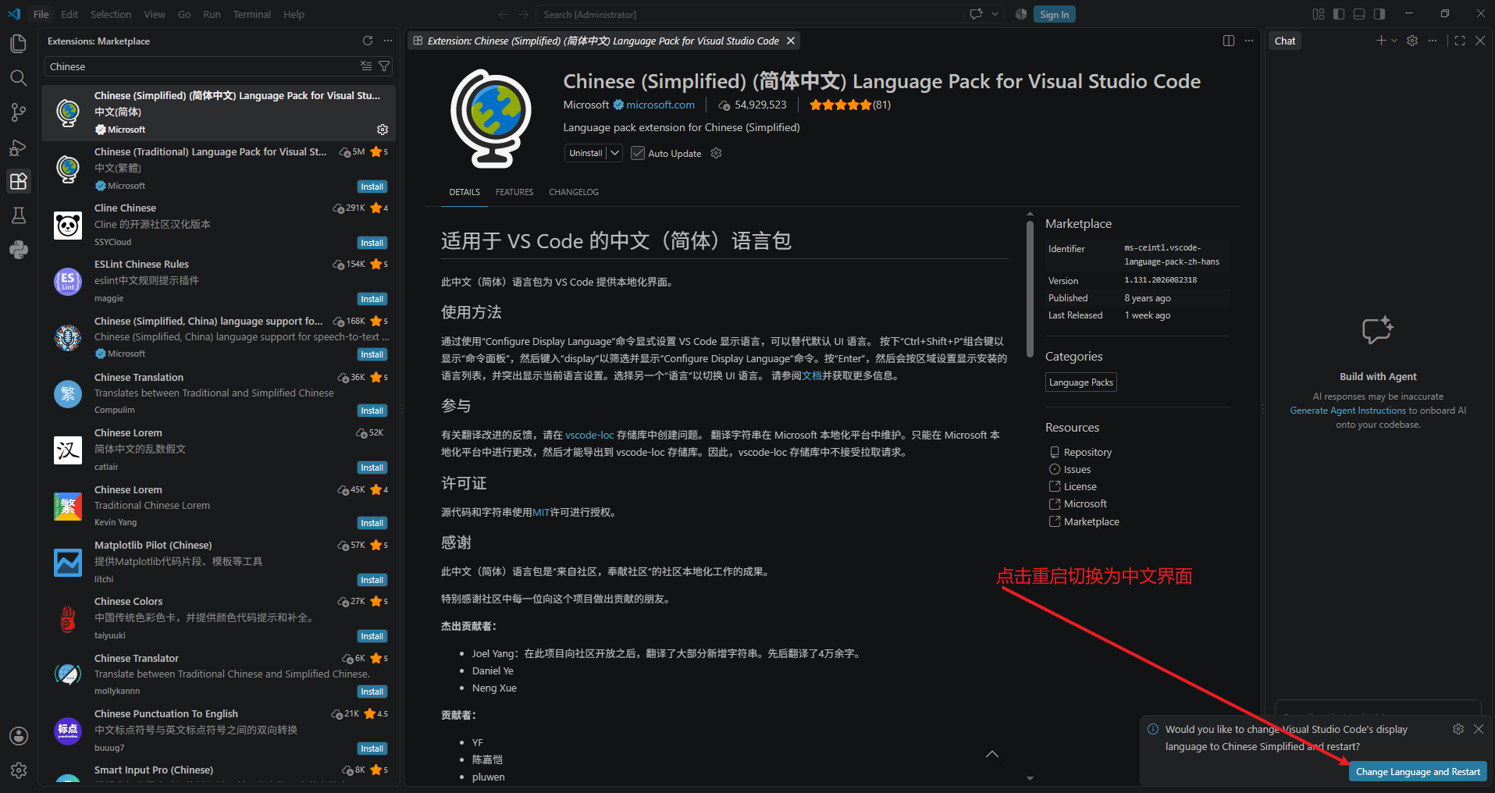
Task: Open Run and Debug view
Action: [x=19, y=147]
